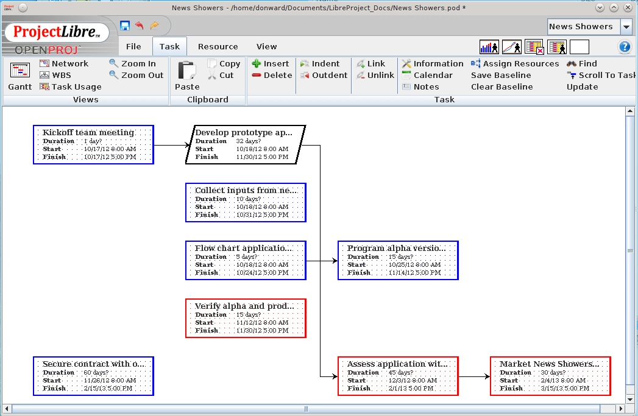Outdent the selected task
Viewport: 638px width, 416px height.
pyautogui.click(x=324, y=76)
